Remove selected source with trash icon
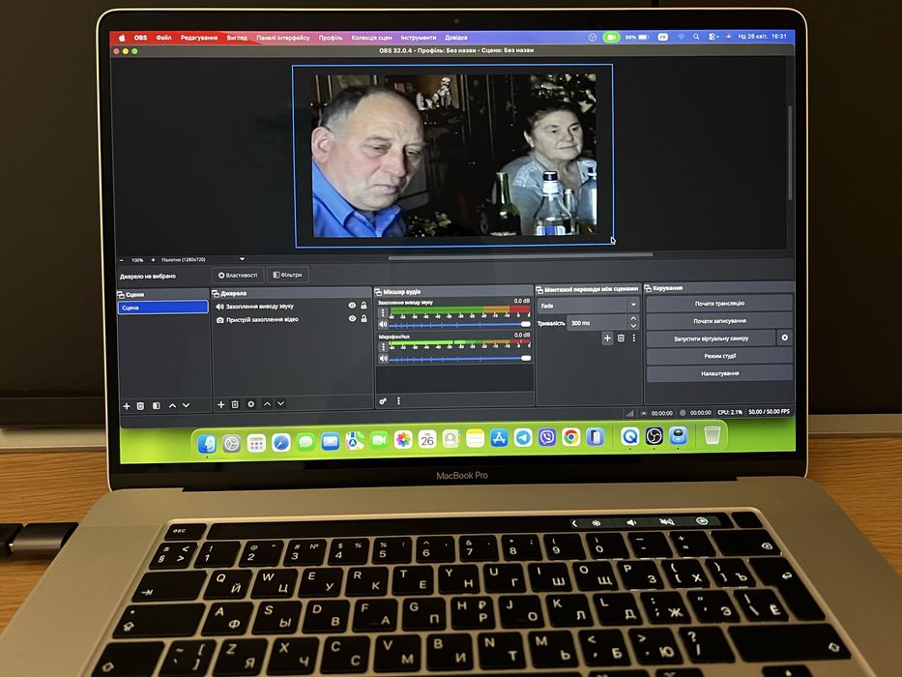The height and width of the screenshot is (677, 902). click(235, 404)
